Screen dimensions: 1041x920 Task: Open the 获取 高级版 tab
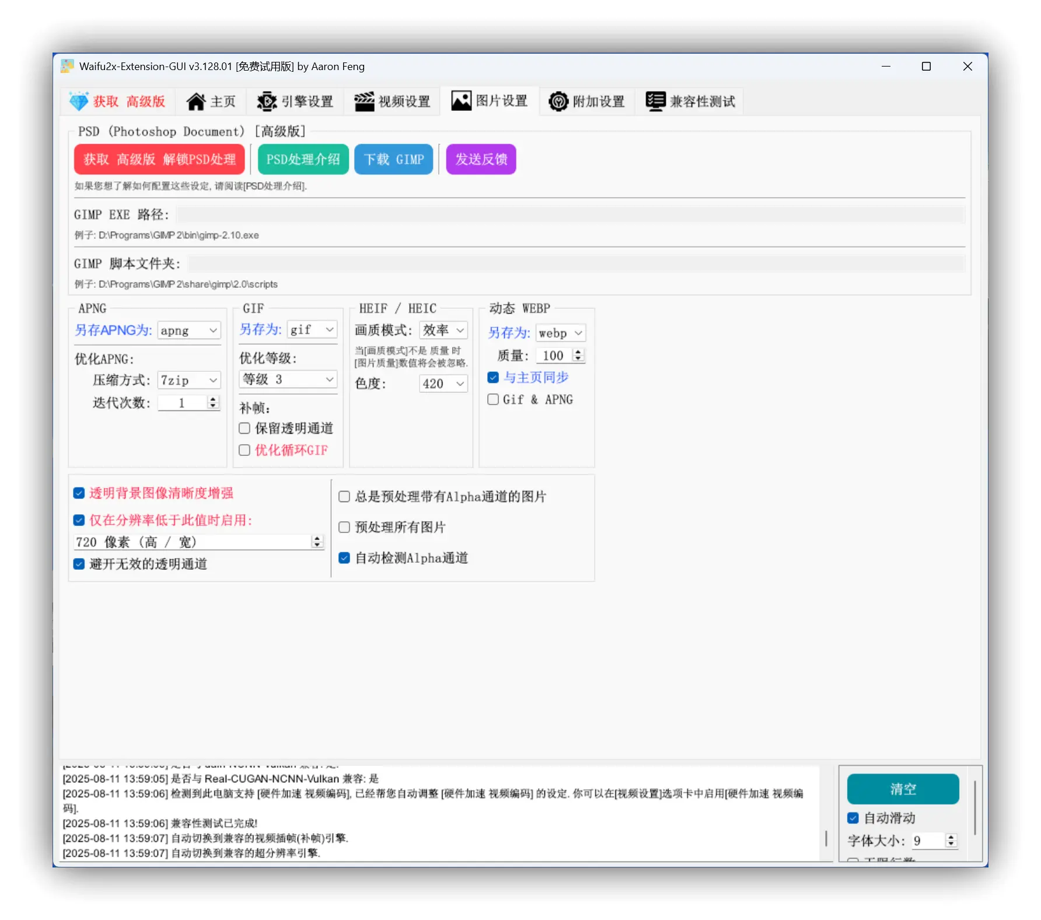coord(118,102)
